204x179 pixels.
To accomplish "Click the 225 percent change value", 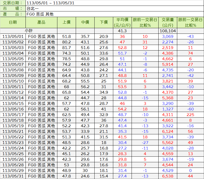I will (x=190, y=115).
